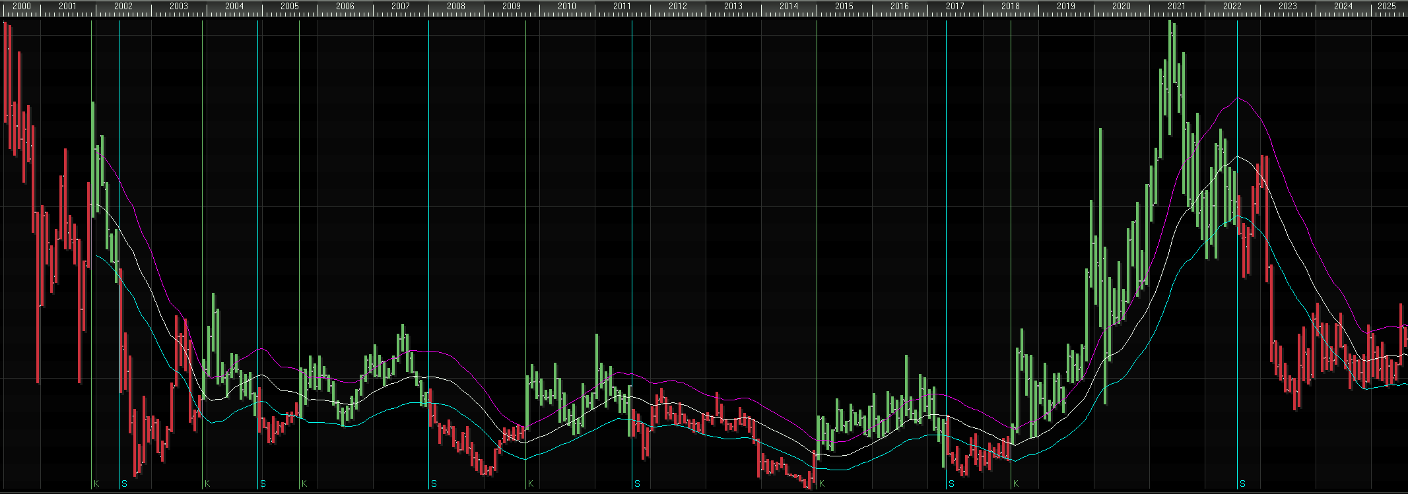Select the 2012 year label on the time axis
This screenshot has height=494, width=1408.
pyautogui.click(x=678, y=6)
